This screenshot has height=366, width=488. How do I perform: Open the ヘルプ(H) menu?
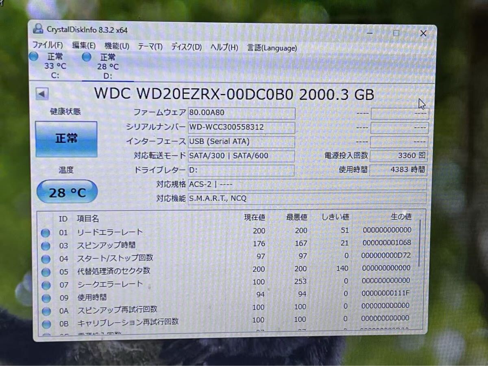tap(224, 48)
